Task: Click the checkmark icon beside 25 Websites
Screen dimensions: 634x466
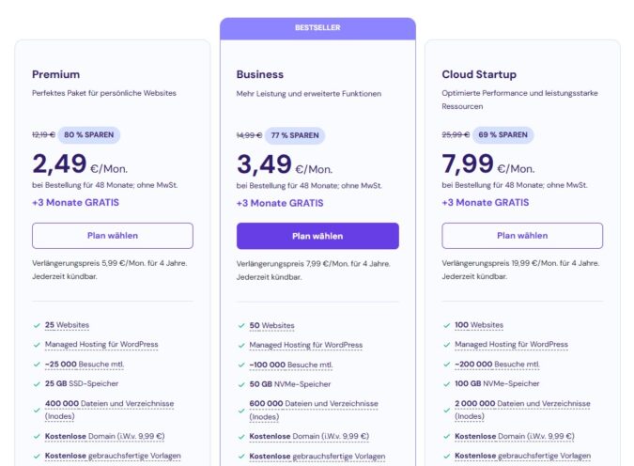Action: pyautogui.click(x=37, y=325)
